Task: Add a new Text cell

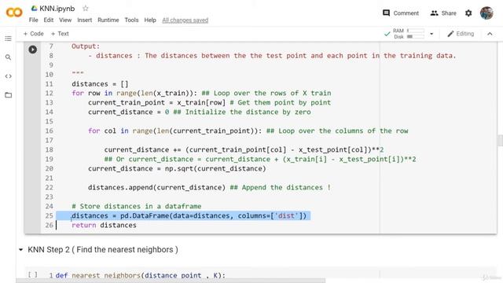Action: [60, 34]
